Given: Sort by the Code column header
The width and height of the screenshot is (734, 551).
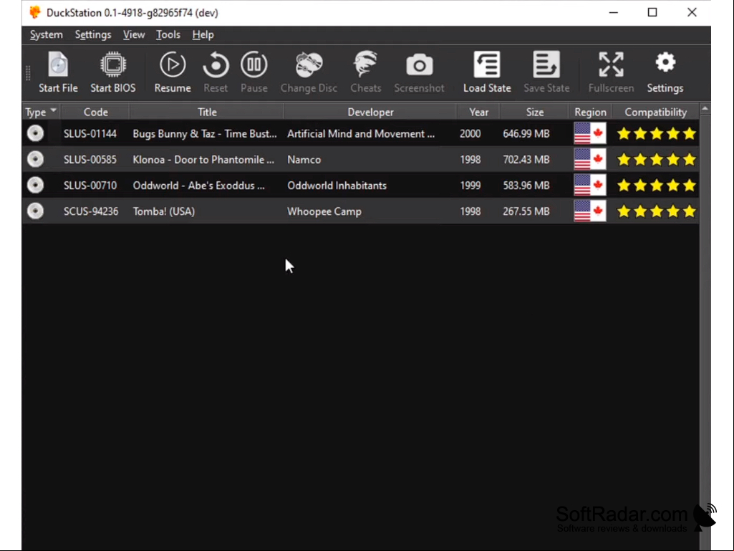Looking at the screenshot, I should tap(95, 112).
